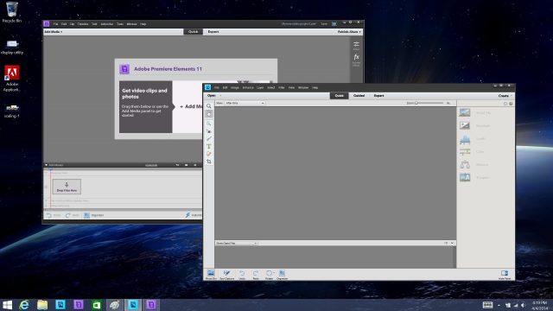Viewport: 553px width, 311px height.
Task: Select the Crop tool in the toolbar
Action: click(x=209, y=162)
